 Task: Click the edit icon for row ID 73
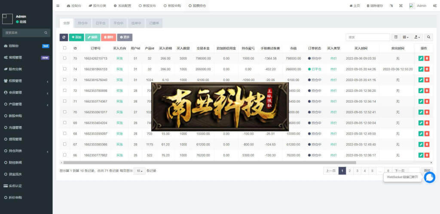pyautogui.click(x=421, y=80)
